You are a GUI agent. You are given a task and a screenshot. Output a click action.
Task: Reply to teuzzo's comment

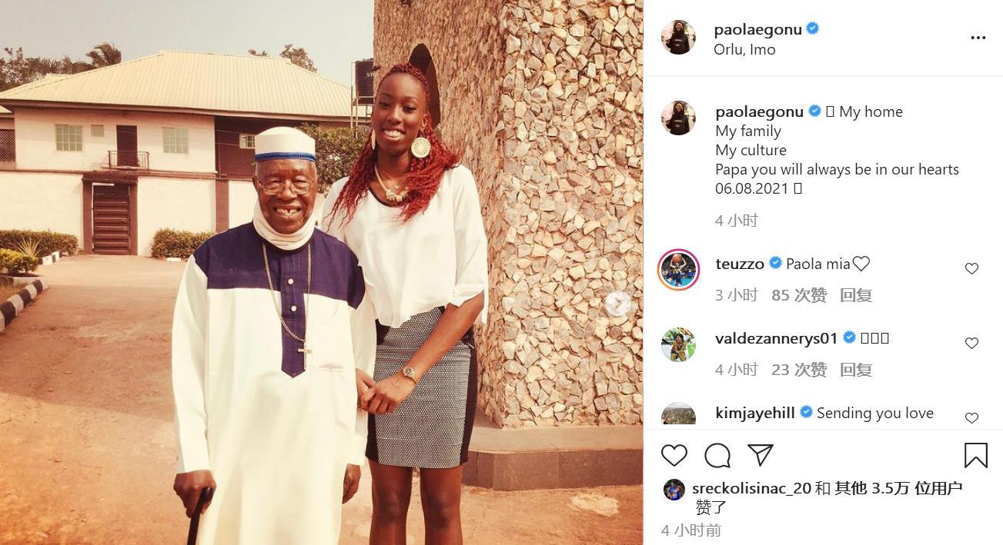click(855, 295)
